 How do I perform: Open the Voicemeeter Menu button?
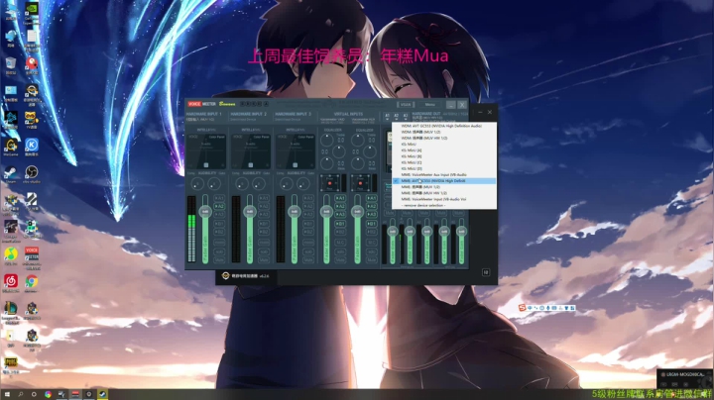[x=429, y=105]
